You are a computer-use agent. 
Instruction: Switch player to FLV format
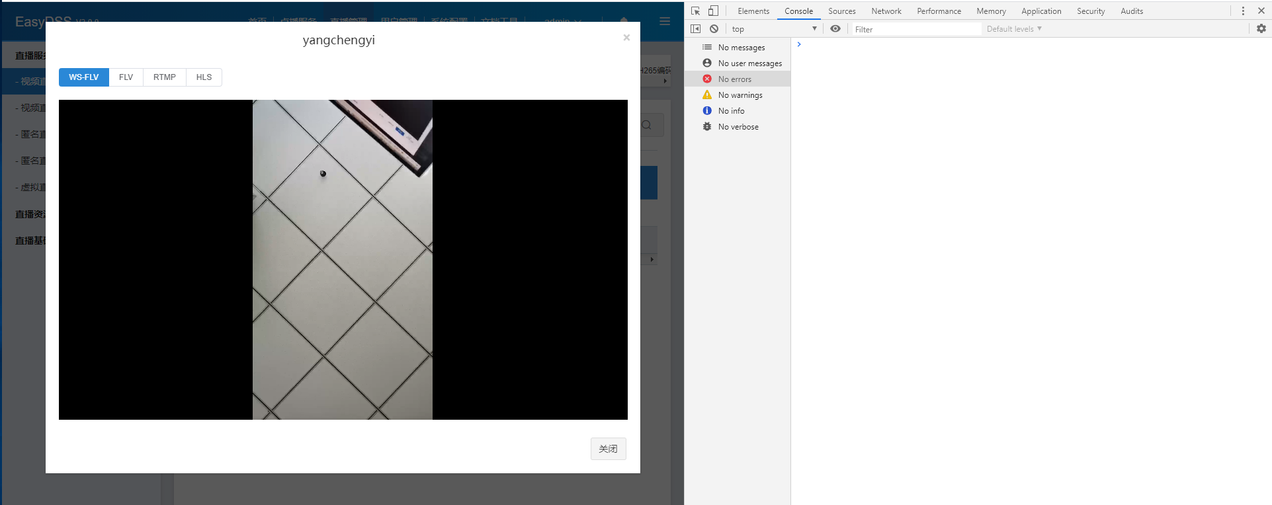click(126, 77)
